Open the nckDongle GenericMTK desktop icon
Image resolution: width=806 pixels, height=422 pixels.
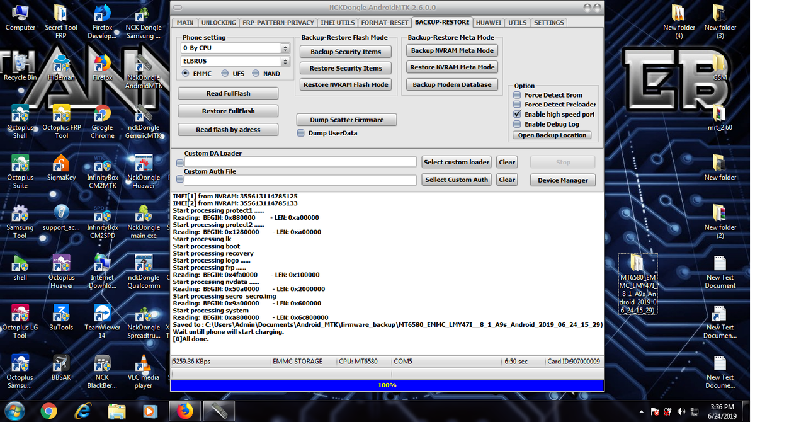tap(144, 122)
